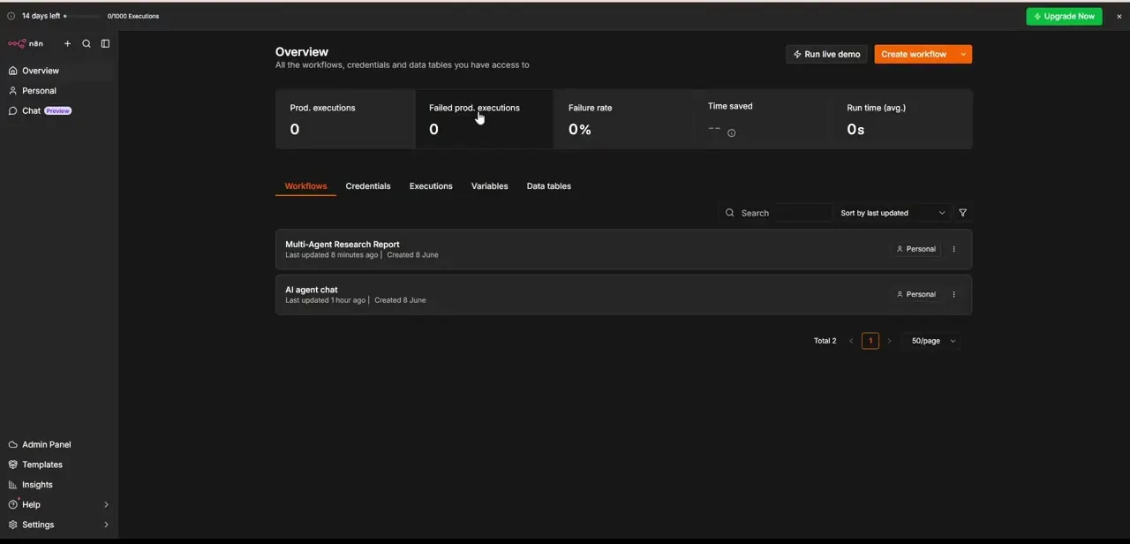
Task: Click the workflow Search field
Action: click(x=775, y=213)
